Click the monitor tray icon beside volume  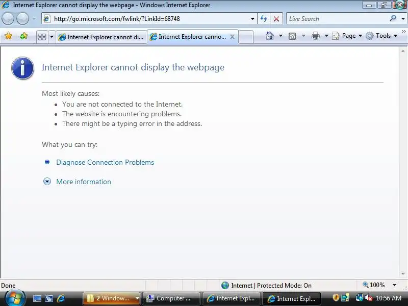click(359, 297)
